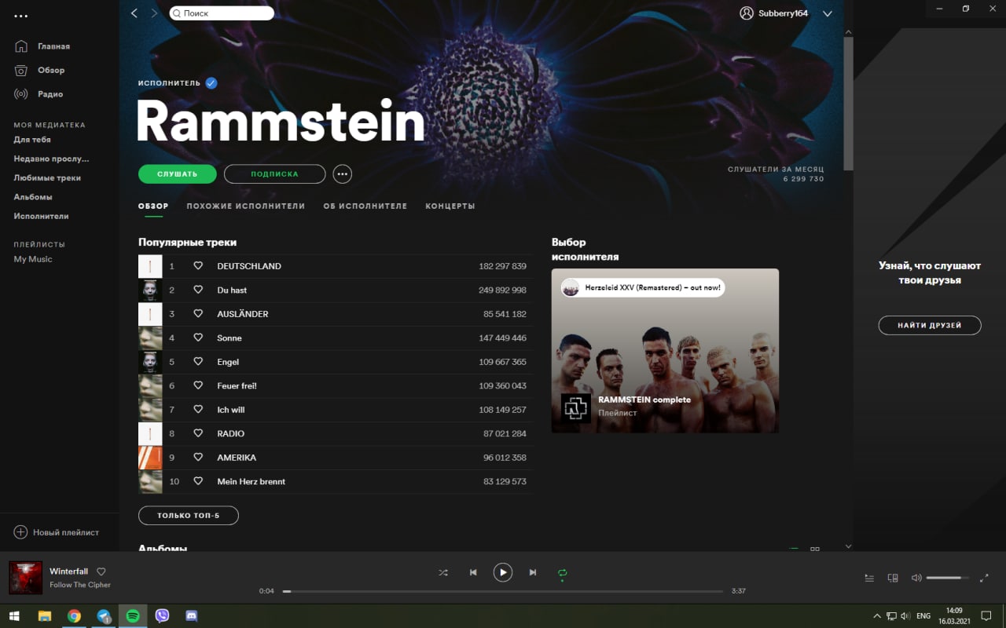Open the three-dot app menu
The width and height of the screenshot is (1006, 628).
20,16
